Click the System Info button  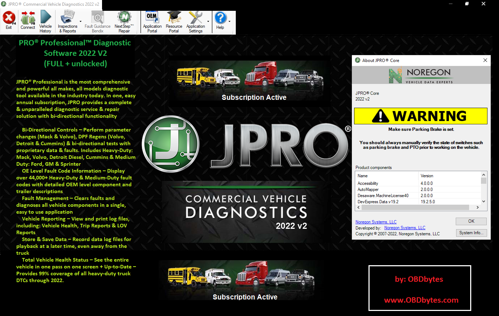click(471, 233)
